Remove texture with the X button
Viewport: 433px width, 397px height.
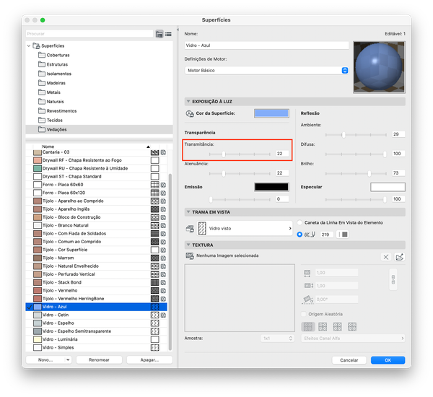[x=386, y=257]
